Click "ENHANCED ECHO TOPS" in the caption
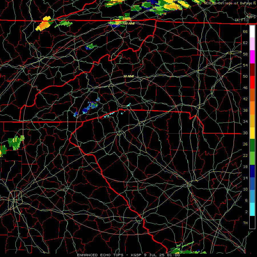Viewport: 257px width, 257px height. [x=100, y=255]
